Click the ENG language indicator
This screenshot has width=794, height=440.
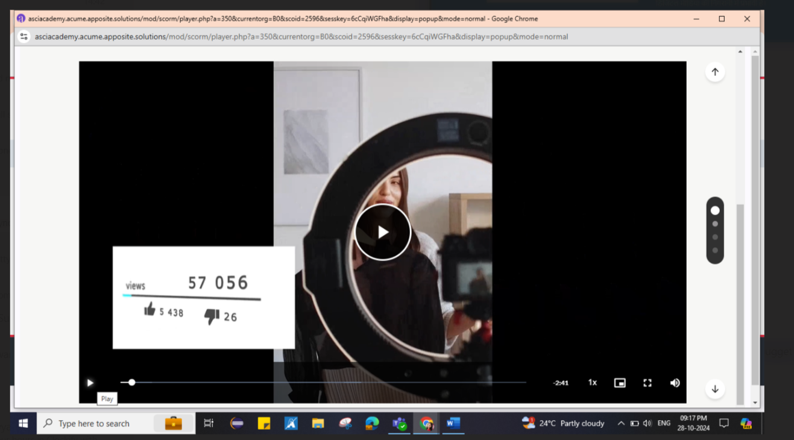(664, 423)
